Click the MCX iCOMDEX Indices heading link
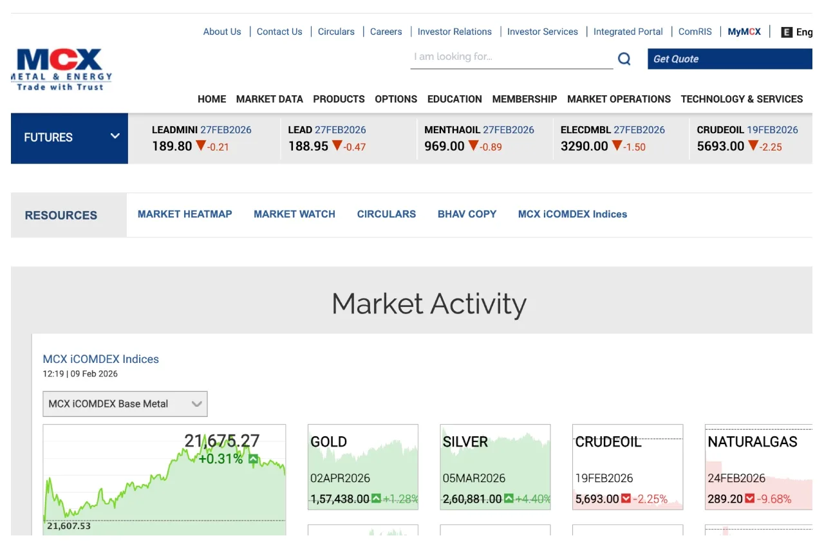Image resolution: width=824 pixels, height=547 pixels. click(x=100, y=359)
